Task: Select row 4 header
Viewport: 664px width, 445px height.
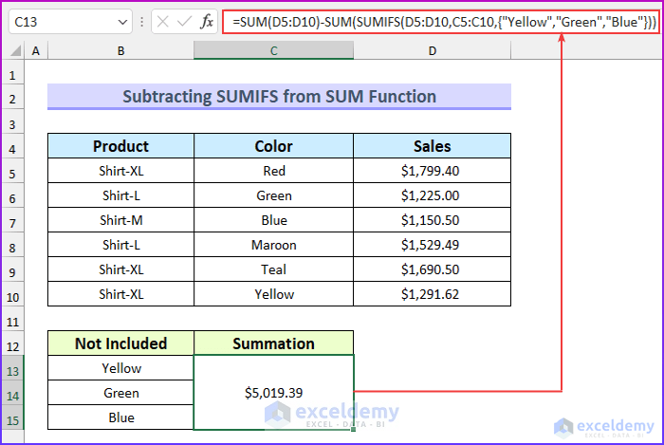Action: (13, 146)
